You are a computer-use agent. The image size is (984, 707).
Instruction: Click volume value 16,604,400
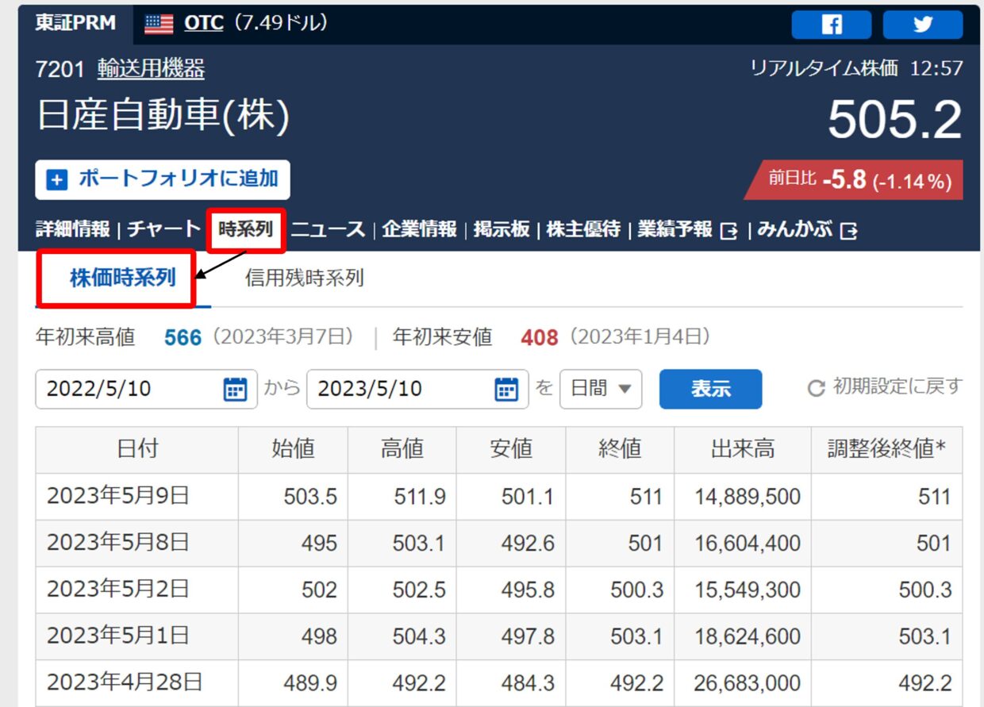(x=748, y=544)
